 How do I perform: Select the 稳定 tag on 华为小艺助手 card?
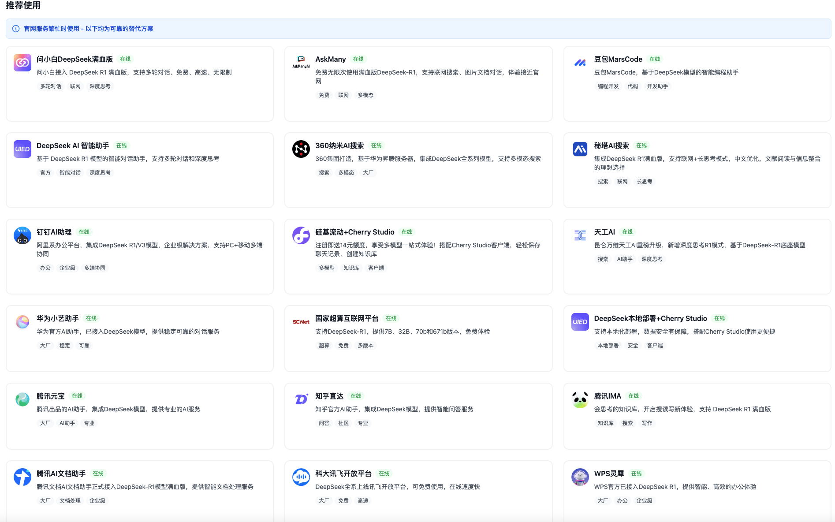tap(65, 346)
